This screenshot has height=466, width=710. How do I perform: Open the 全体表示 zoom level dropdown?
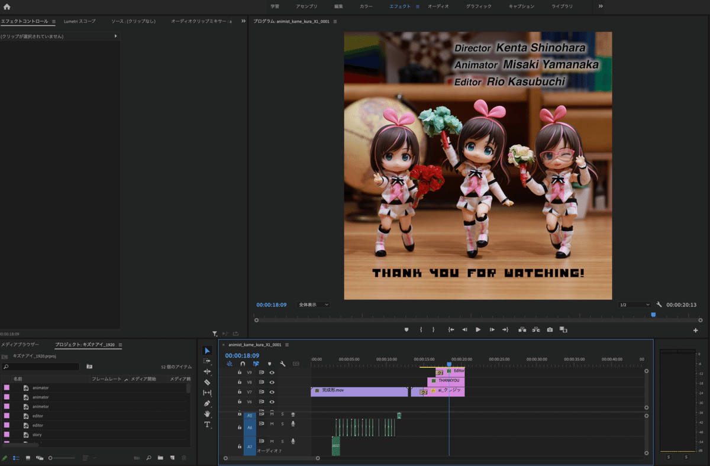pyautogui.click(x=313, y=305)
